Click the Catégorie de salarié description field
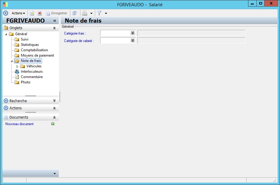 (191, 41)
